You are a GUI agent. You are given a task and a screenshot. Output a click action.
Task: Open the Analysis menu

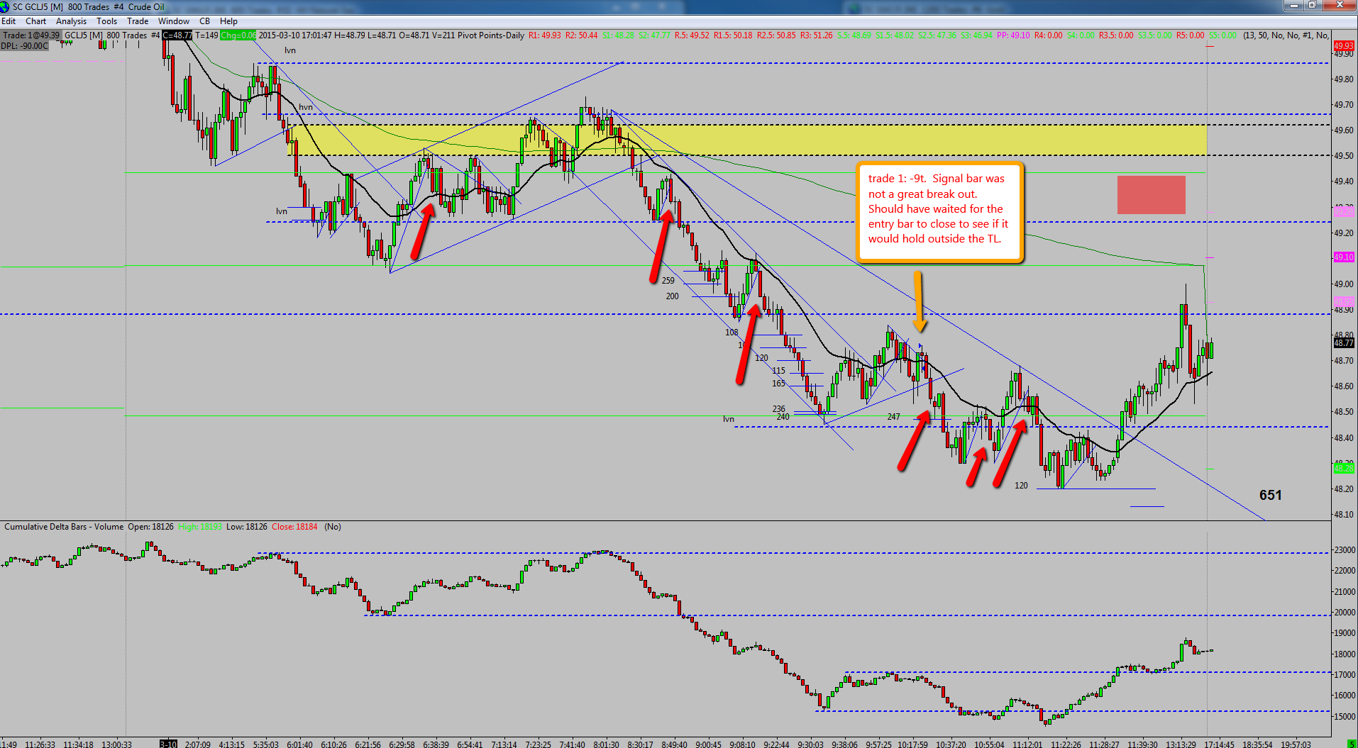point(71,21)
